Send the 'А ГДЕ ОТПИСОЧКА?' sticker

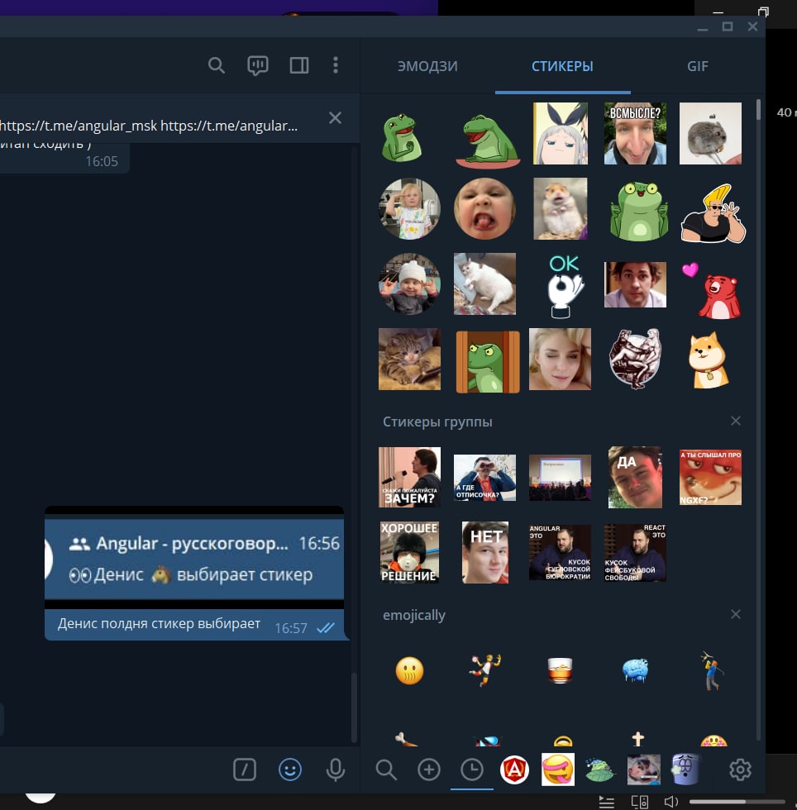pyautogui.click(x=484, y=478)
